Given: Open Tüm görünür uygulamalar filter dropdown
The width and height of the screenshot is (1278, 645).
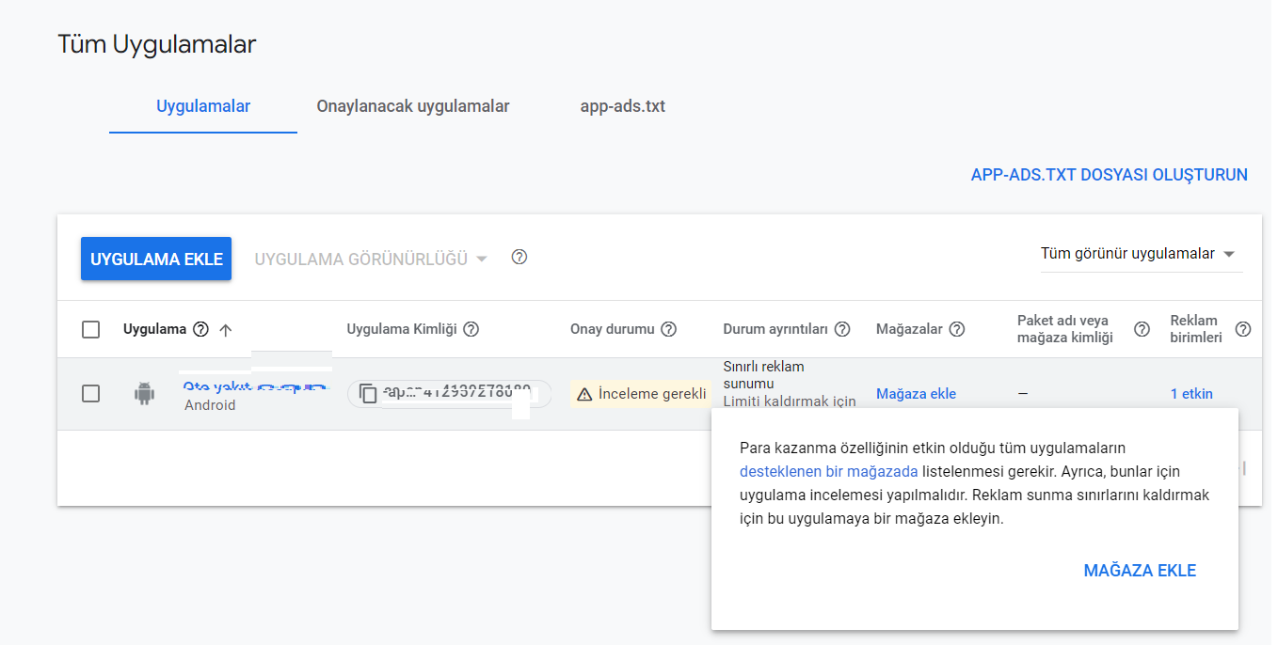Looking at the screenshot, I should [1141, 254].
